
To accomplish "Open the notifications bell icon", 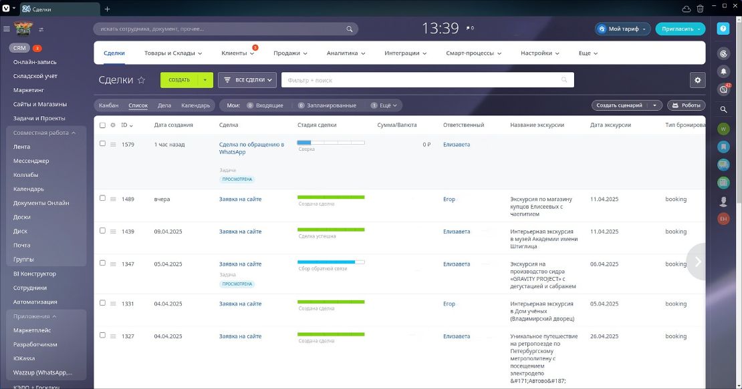I will point(723,71).
